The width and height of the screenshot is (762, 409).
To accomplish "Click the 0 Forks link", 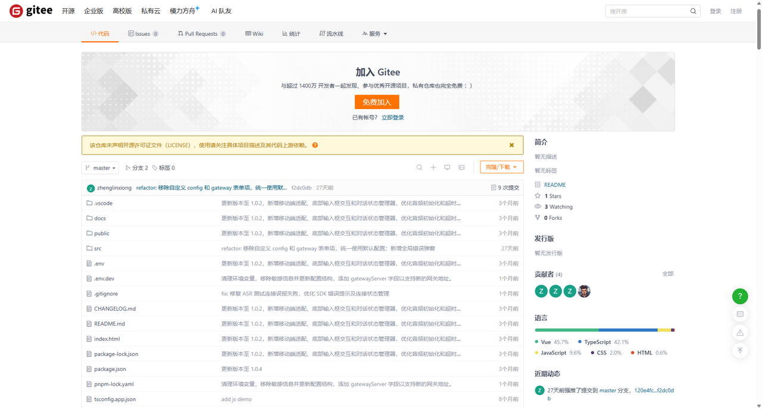I will pos(553,218).
